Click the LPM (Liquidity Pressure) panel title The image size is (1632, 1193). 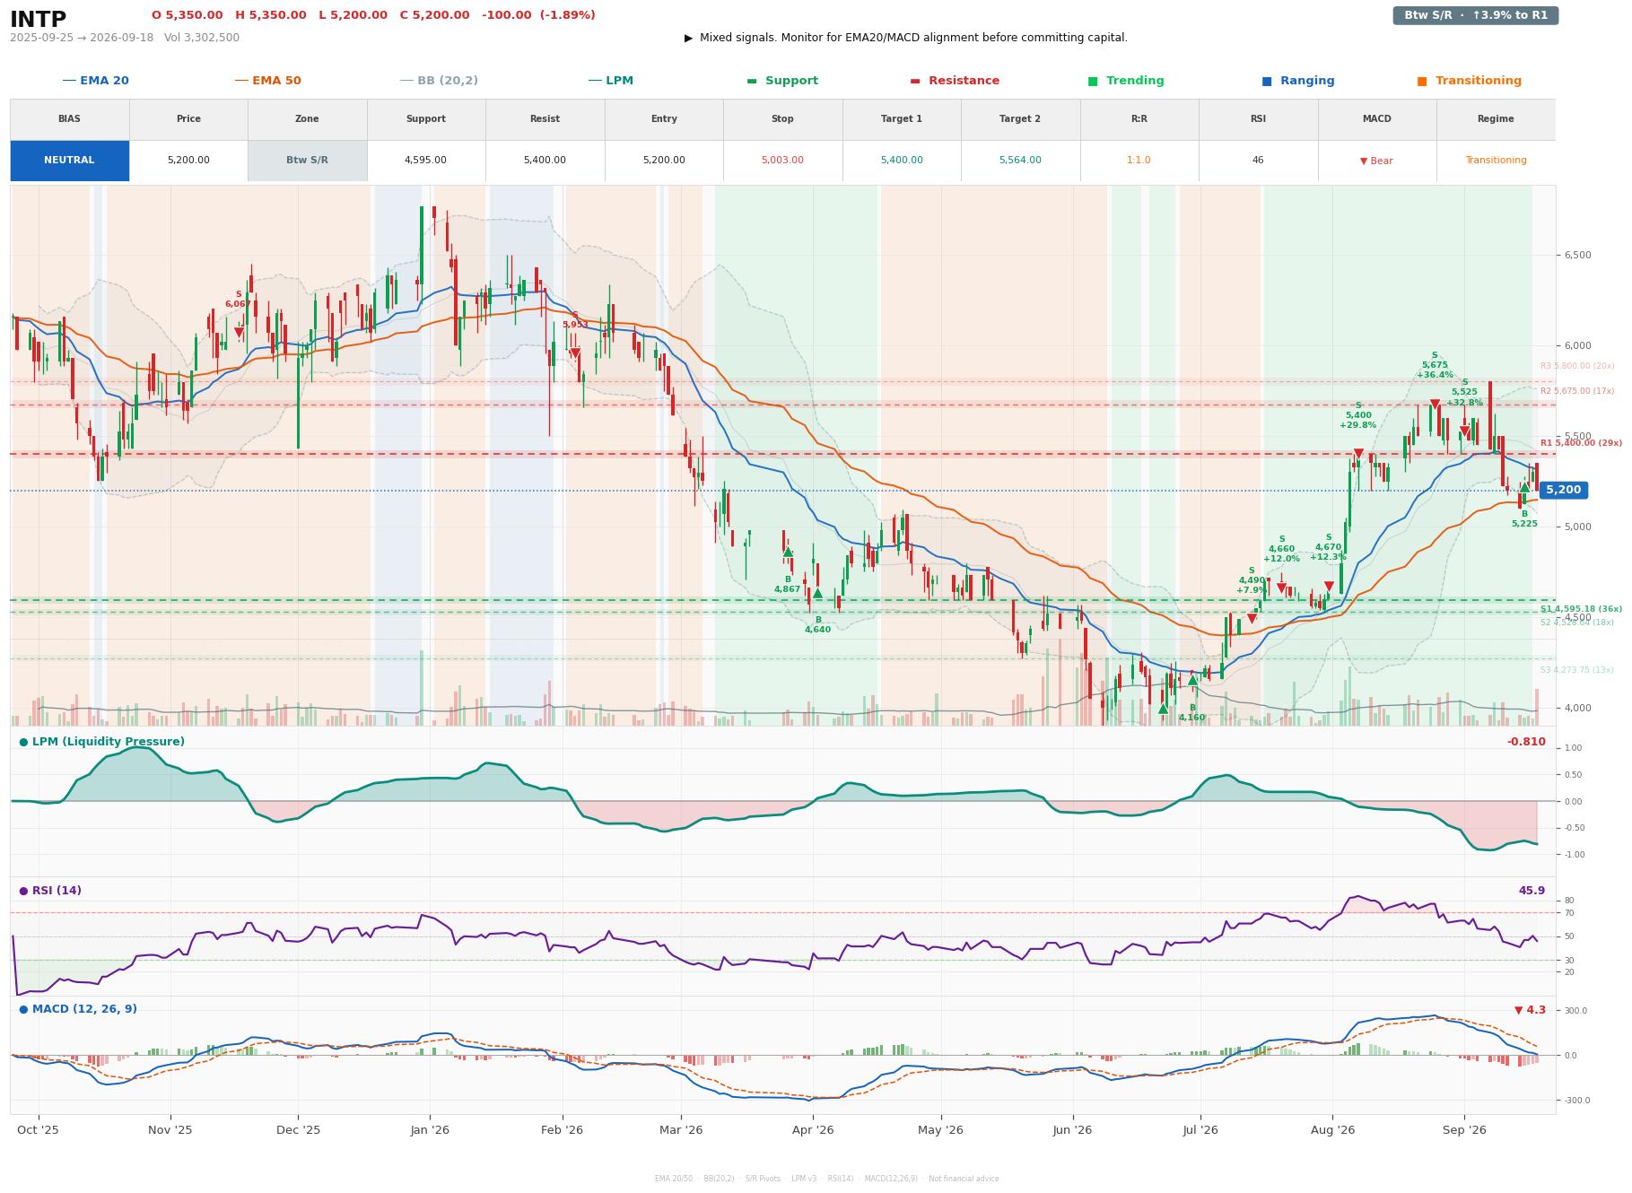coord(101,742)
